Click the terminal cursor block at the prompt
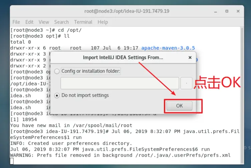 [12, 161]
